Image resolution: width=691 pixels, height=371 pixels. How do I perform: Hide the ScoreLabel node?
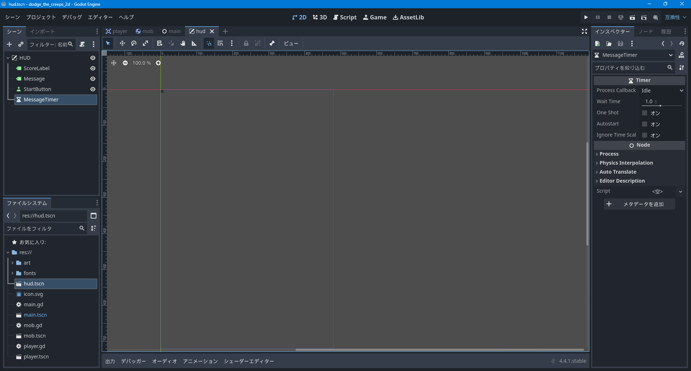tap(93, 68)
